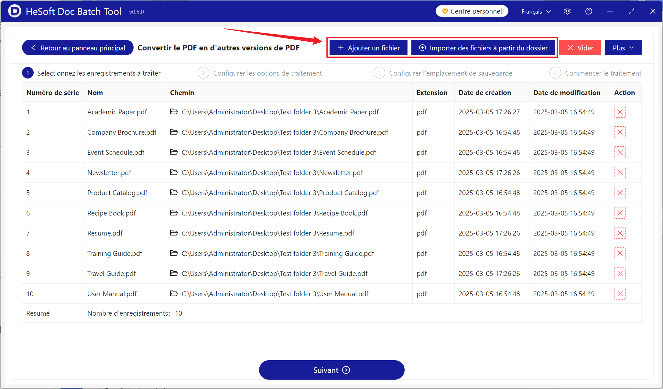Clear the list with Vider

pos(580,48)
